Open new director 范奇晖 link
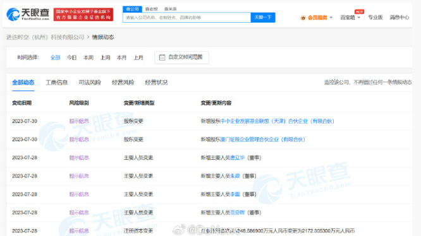This screenshot has width=421, height=236. click(x=237, y=213)
